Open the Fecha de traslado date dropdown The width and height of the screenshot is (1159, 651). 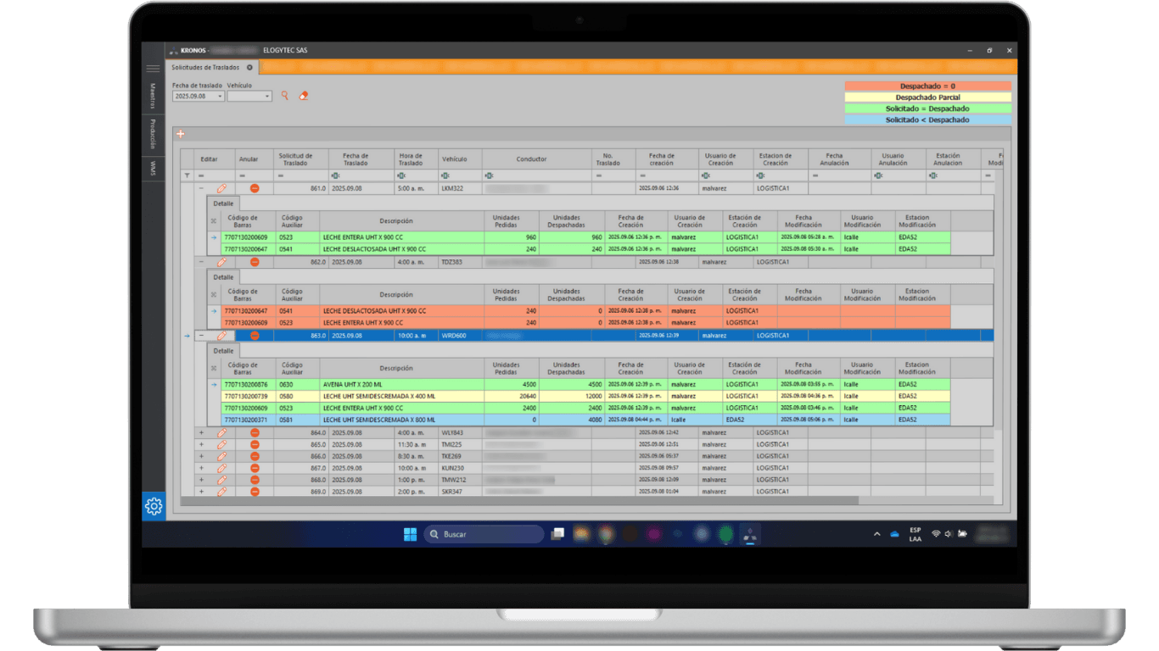(x=221, y=97)
